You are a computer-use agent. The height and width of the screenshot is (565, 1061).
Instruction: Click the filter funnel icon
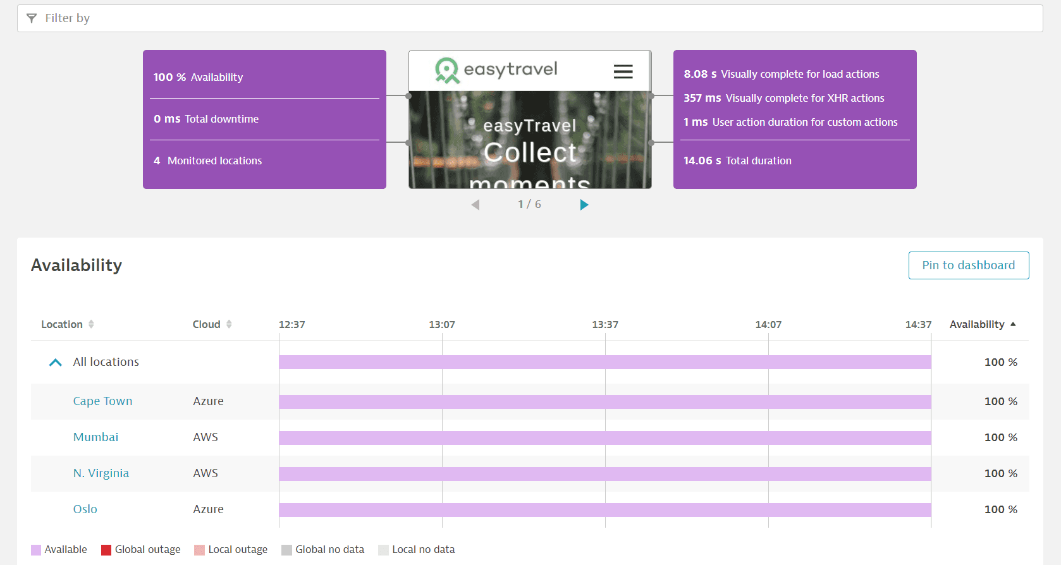[x=32, y=18]
